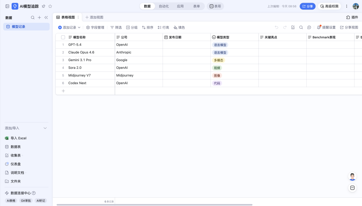Open the 填色 fill color tool
The width and height of the screenshot is (362, 206).
point(179,28)
